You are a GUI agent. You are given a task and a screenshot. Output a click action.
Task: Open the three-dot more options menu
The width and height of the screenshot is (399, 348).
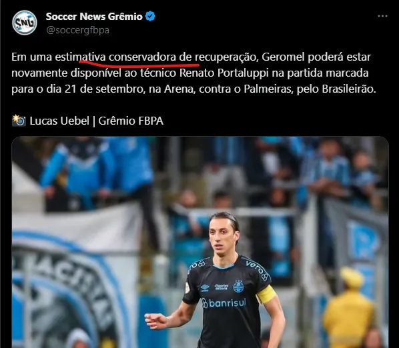382,16
